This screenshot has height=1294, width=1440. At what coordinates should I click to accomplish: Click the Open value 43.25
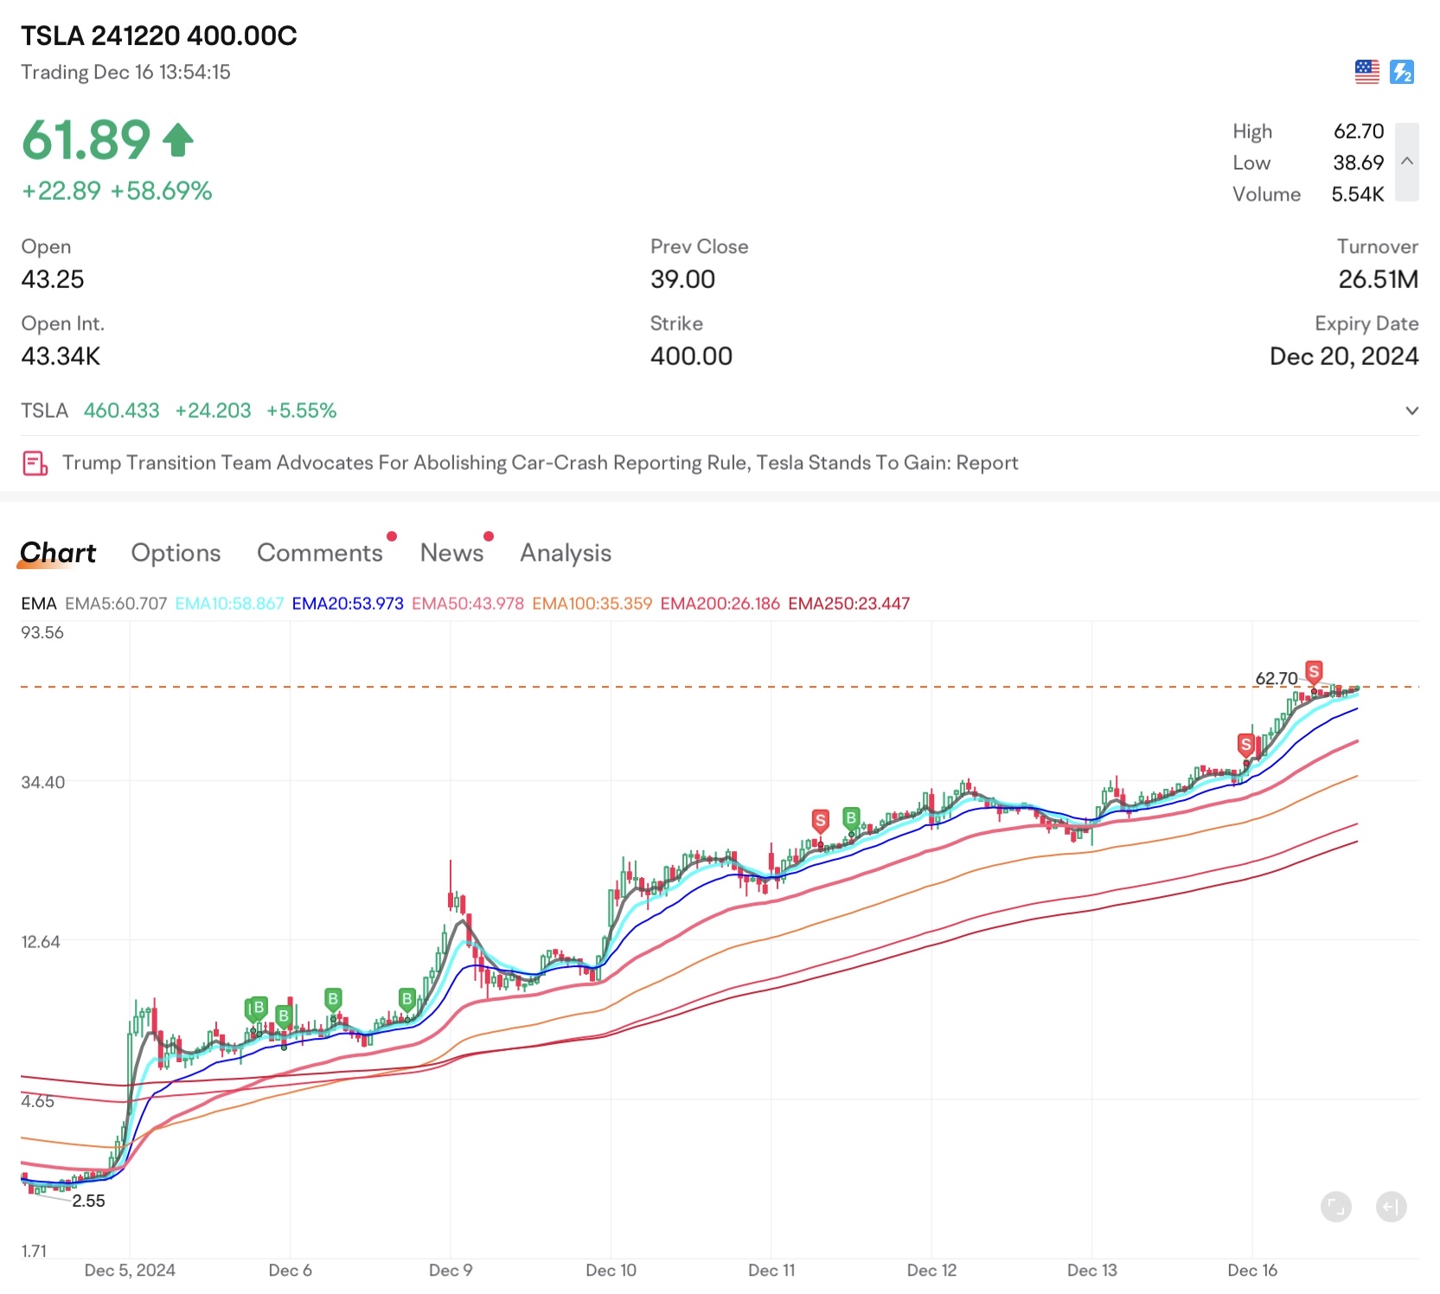[53, 279]
